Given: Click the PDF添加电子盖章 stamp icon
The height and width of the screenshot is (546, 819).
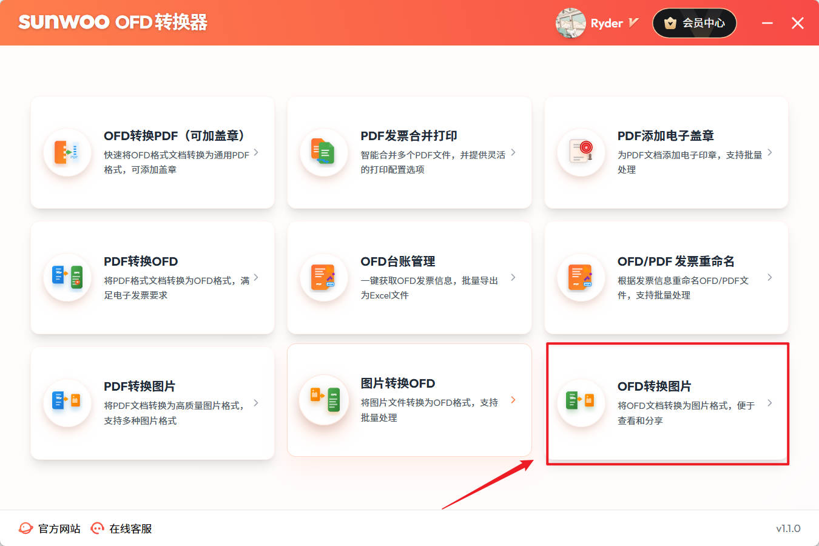Looking at the screenshot, I should (x=581, y=152).
